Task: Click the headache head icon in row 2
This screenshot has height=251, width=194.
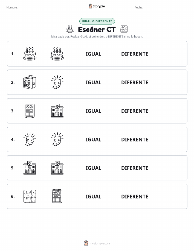Action: coord(57,82)
